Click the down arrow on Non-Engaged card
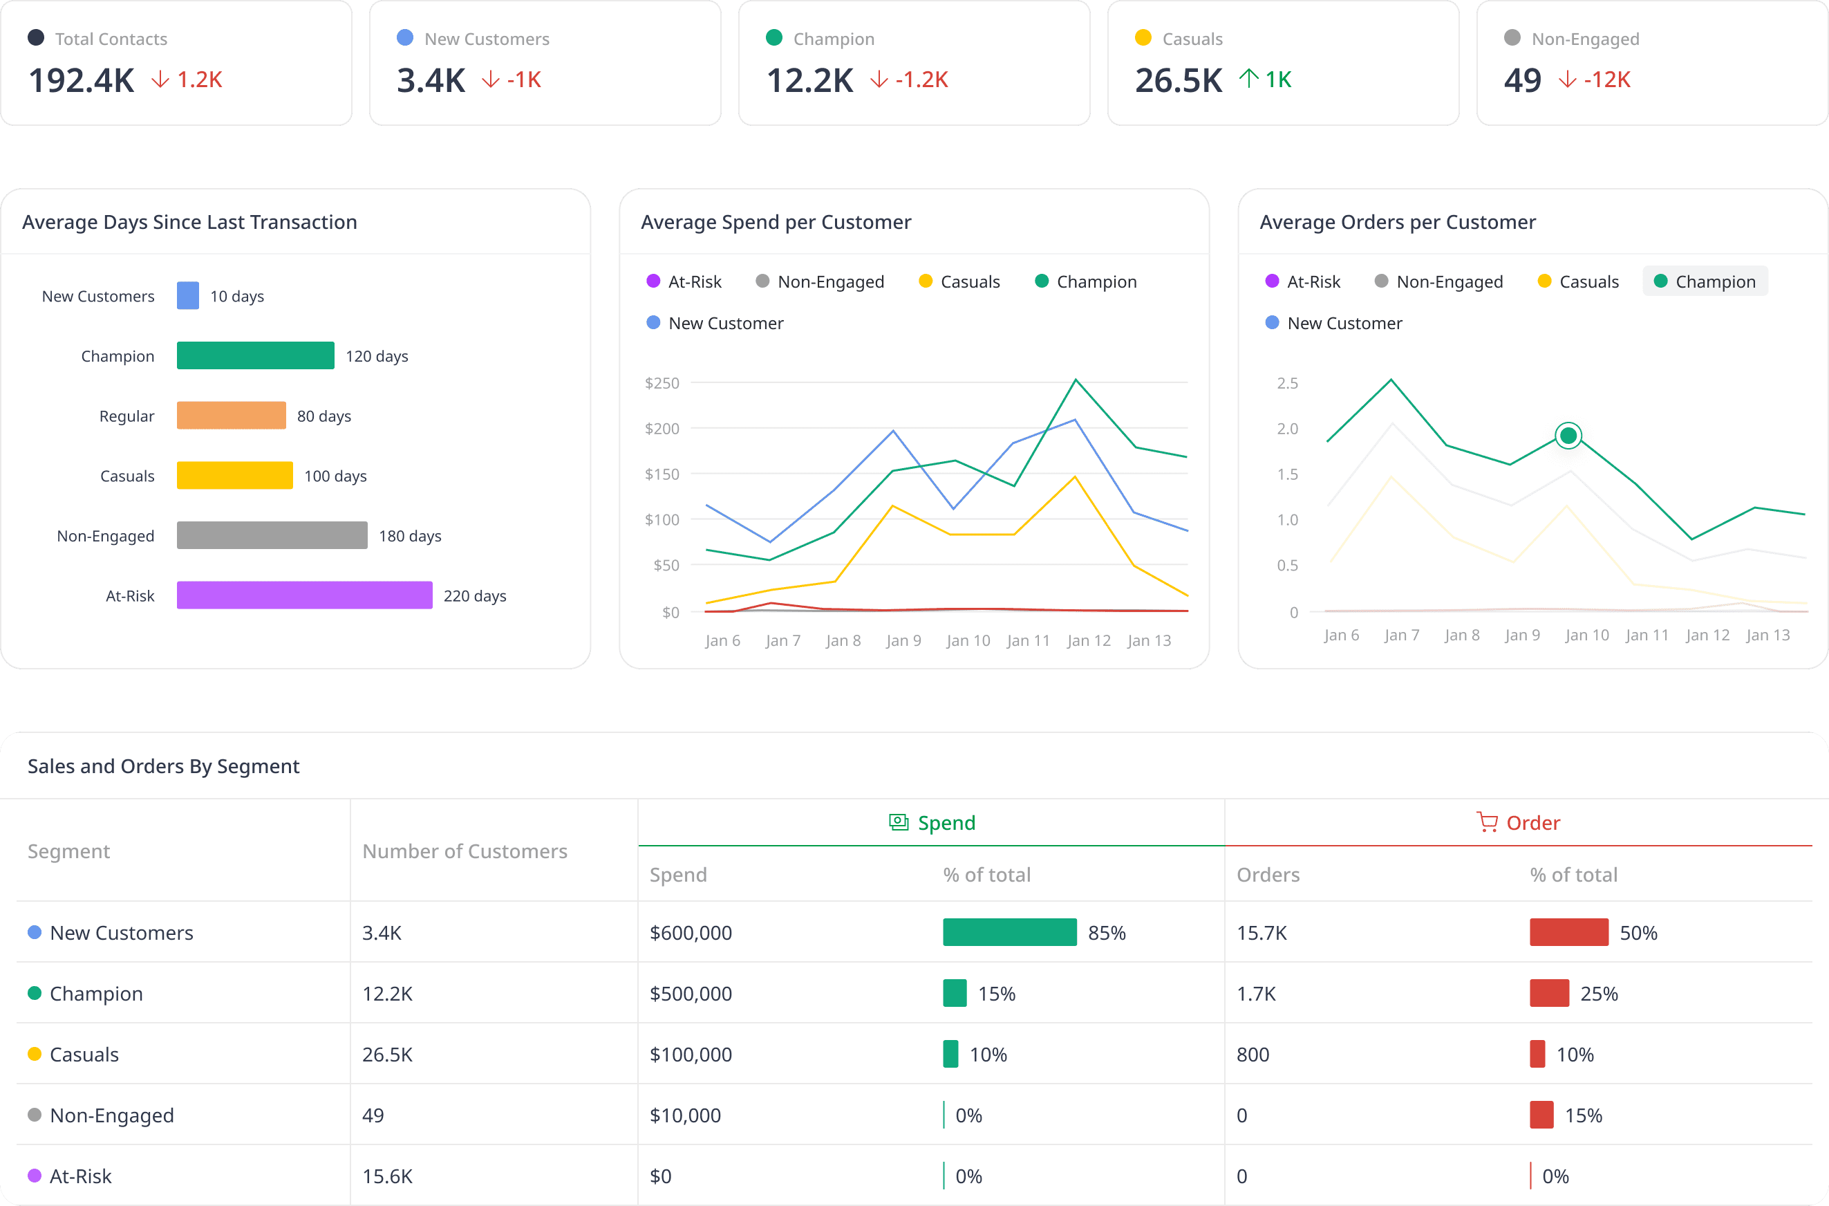Screen dimensions: 1829x1206 (x=1567, y=80)
